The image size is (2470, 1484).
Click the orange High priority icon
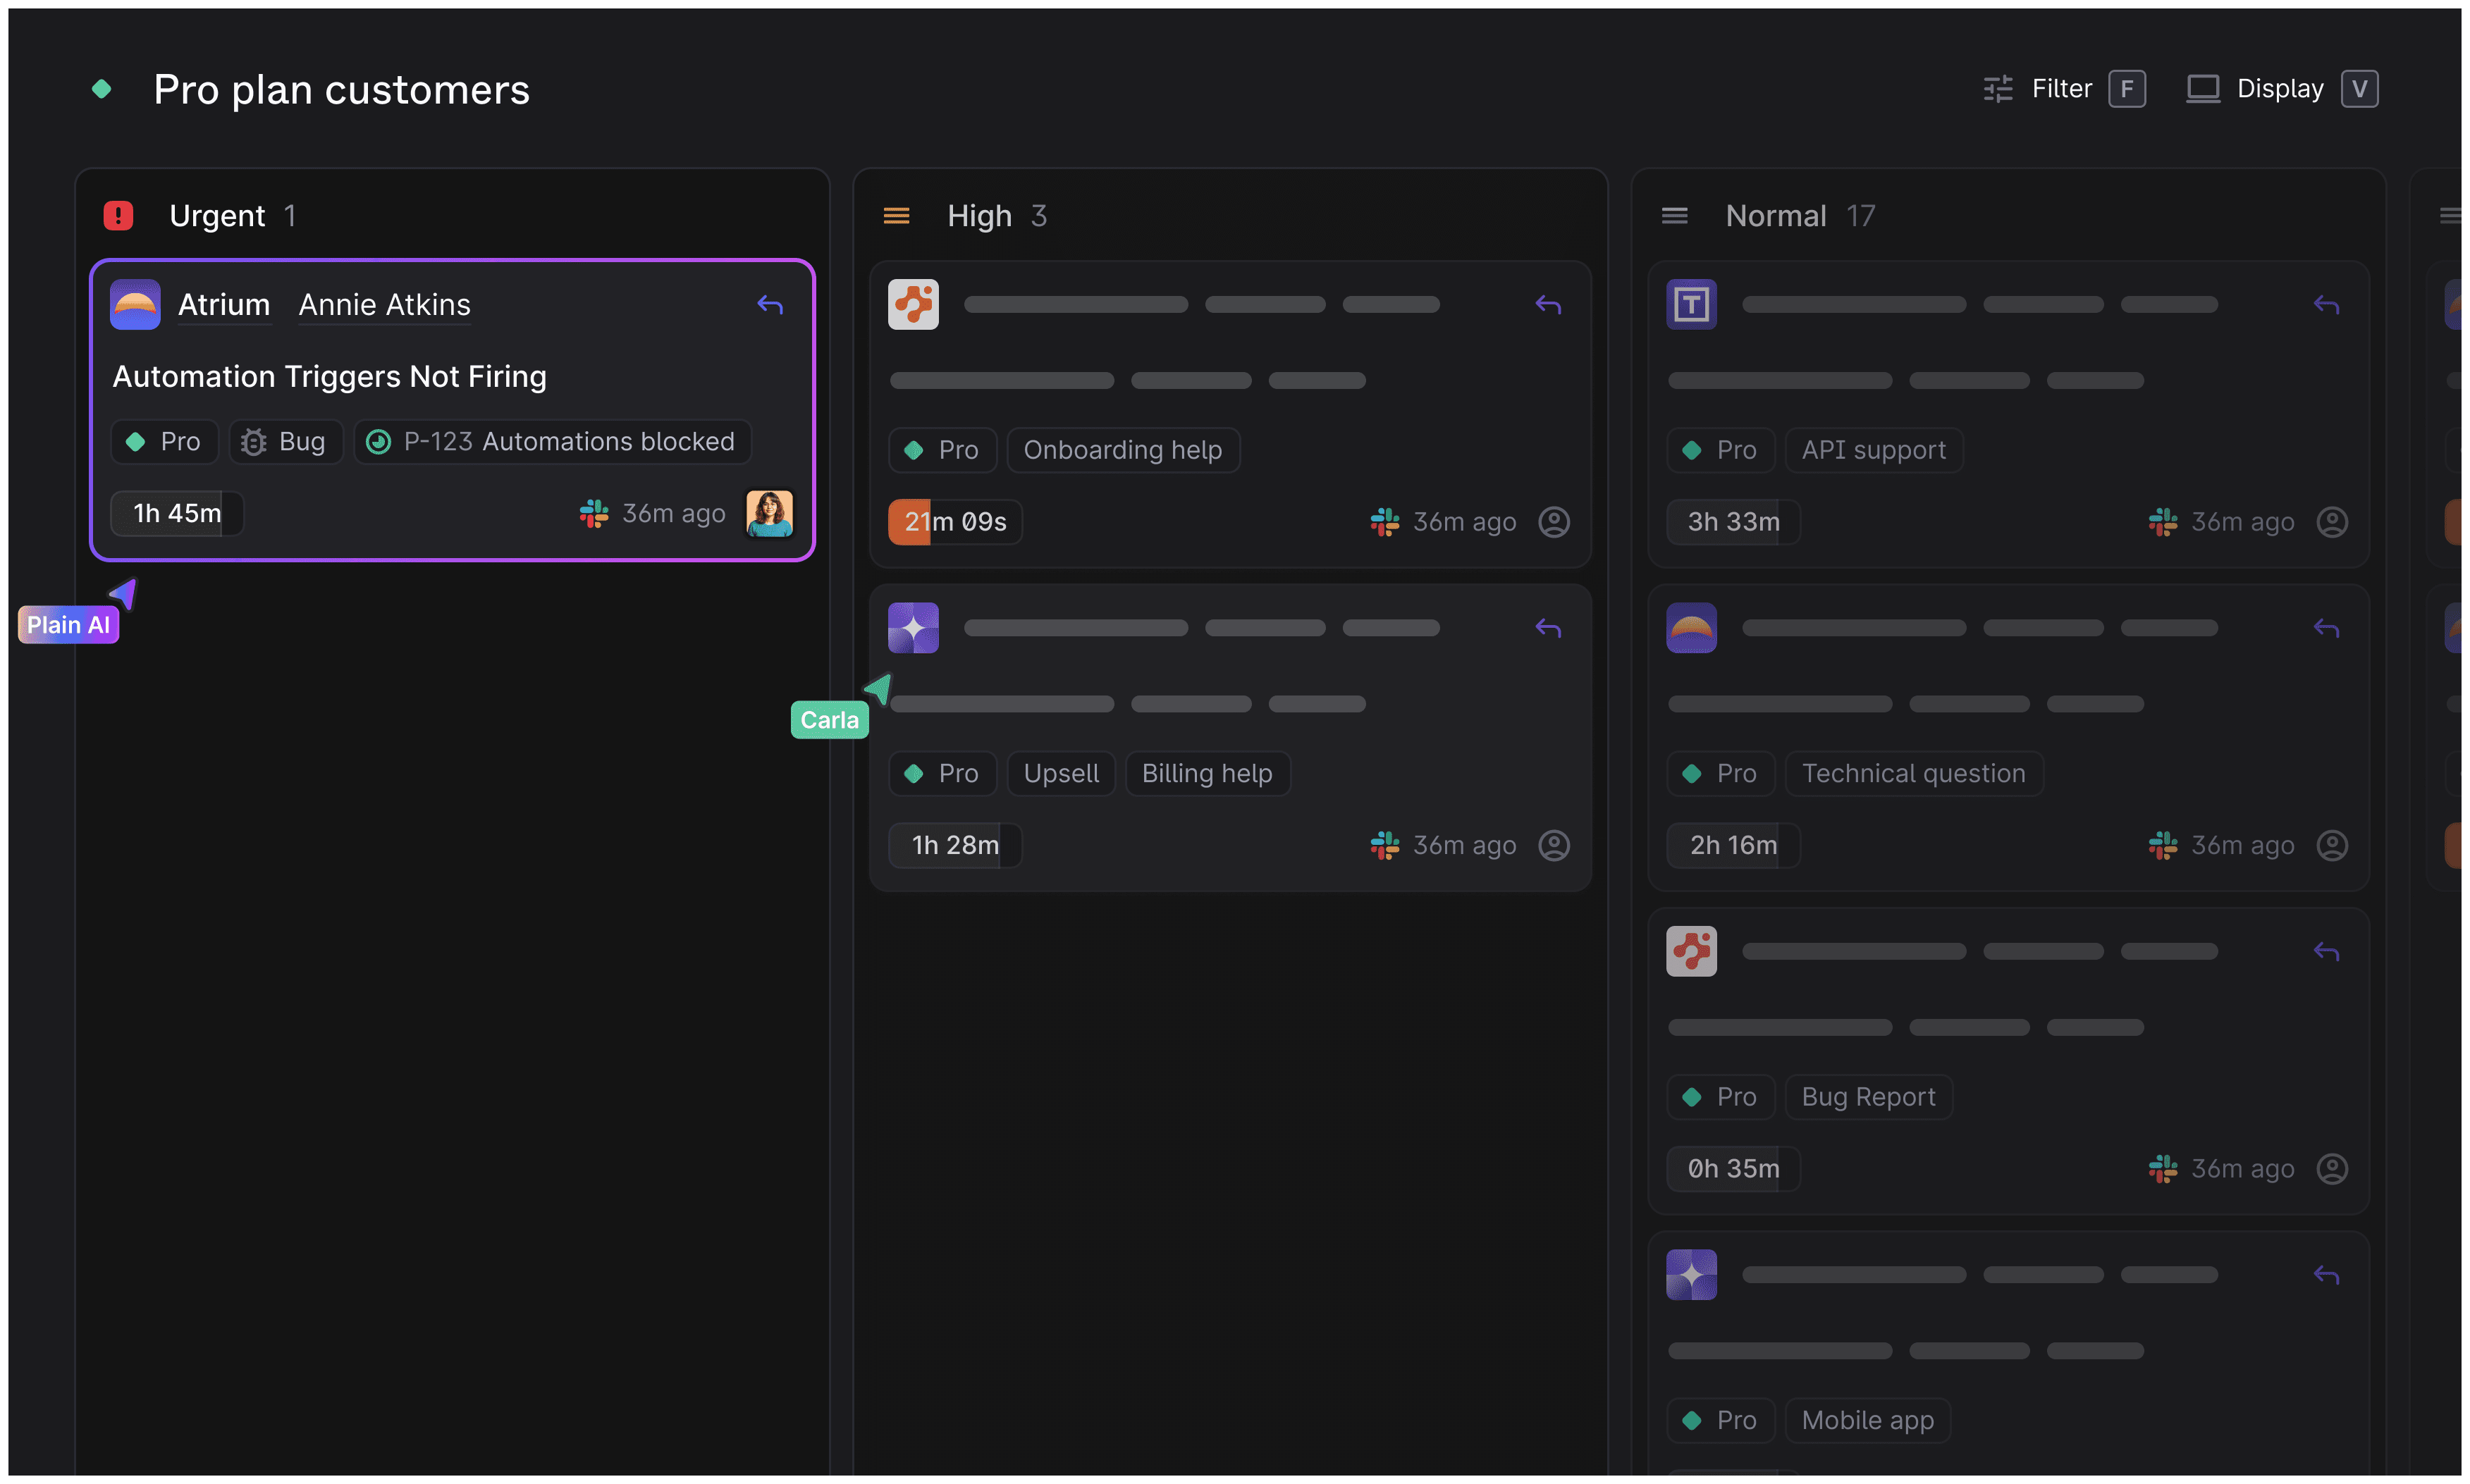point(897,215)
